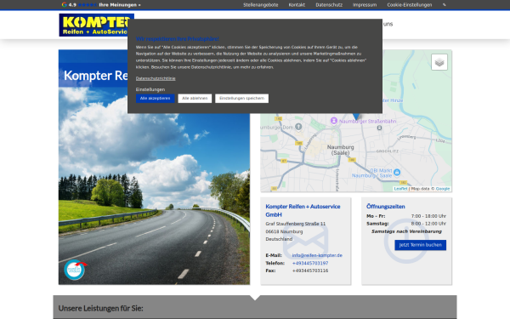
Task: Click the Naumburger Straßenbahn map marker
Action: pos(334,121)
